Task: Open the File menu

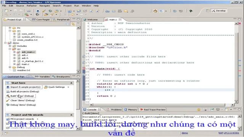Action: pos(4,6)
